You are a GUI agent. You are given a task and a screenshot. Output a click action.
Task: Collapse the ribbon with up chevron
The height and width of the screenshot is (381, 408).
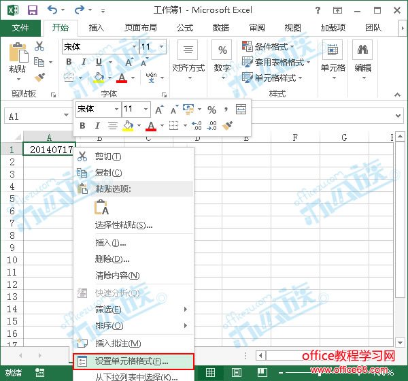pos(397,95)
